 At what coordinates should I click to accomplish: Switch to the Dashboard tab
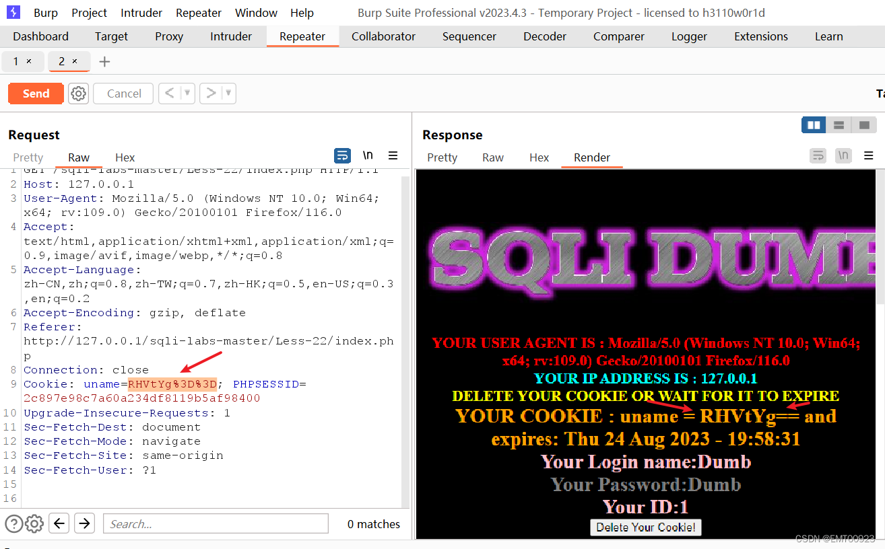pyautogui.click(x=41, y=36)
